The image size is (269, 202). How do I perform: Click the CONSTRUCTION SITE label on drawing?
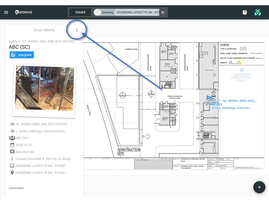(129, 151)
